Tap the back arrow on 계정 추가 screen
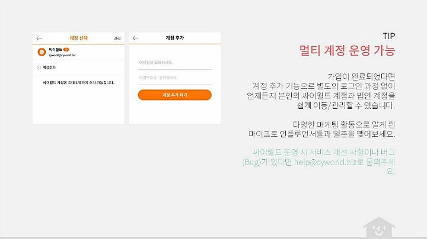This screenshot has height=239, width=427. [135, 38]
